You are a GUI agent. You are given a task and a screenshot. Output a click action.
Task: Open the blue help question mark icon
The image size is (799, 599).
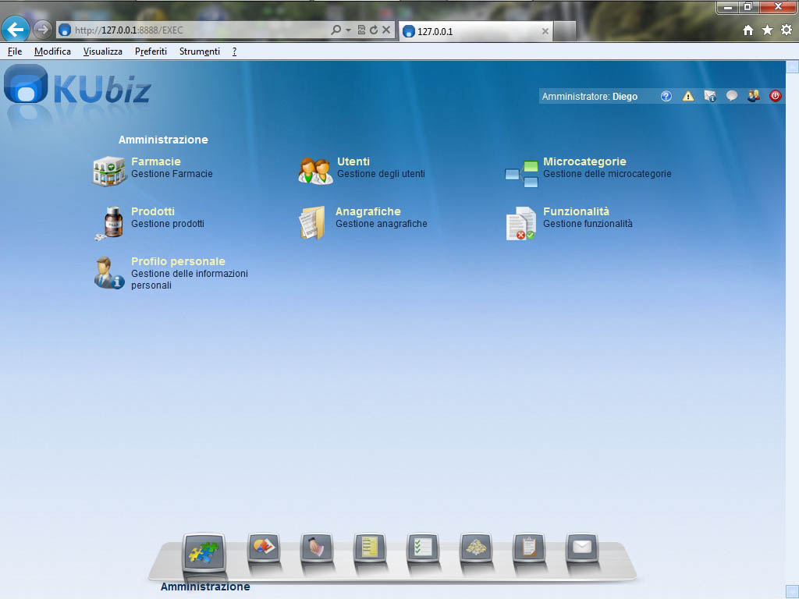tap(666, 97)
